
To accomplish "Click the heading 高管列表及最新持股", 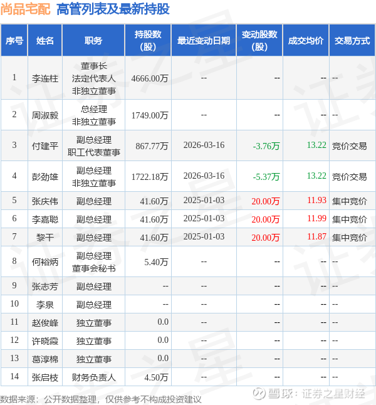I will 113,9.
